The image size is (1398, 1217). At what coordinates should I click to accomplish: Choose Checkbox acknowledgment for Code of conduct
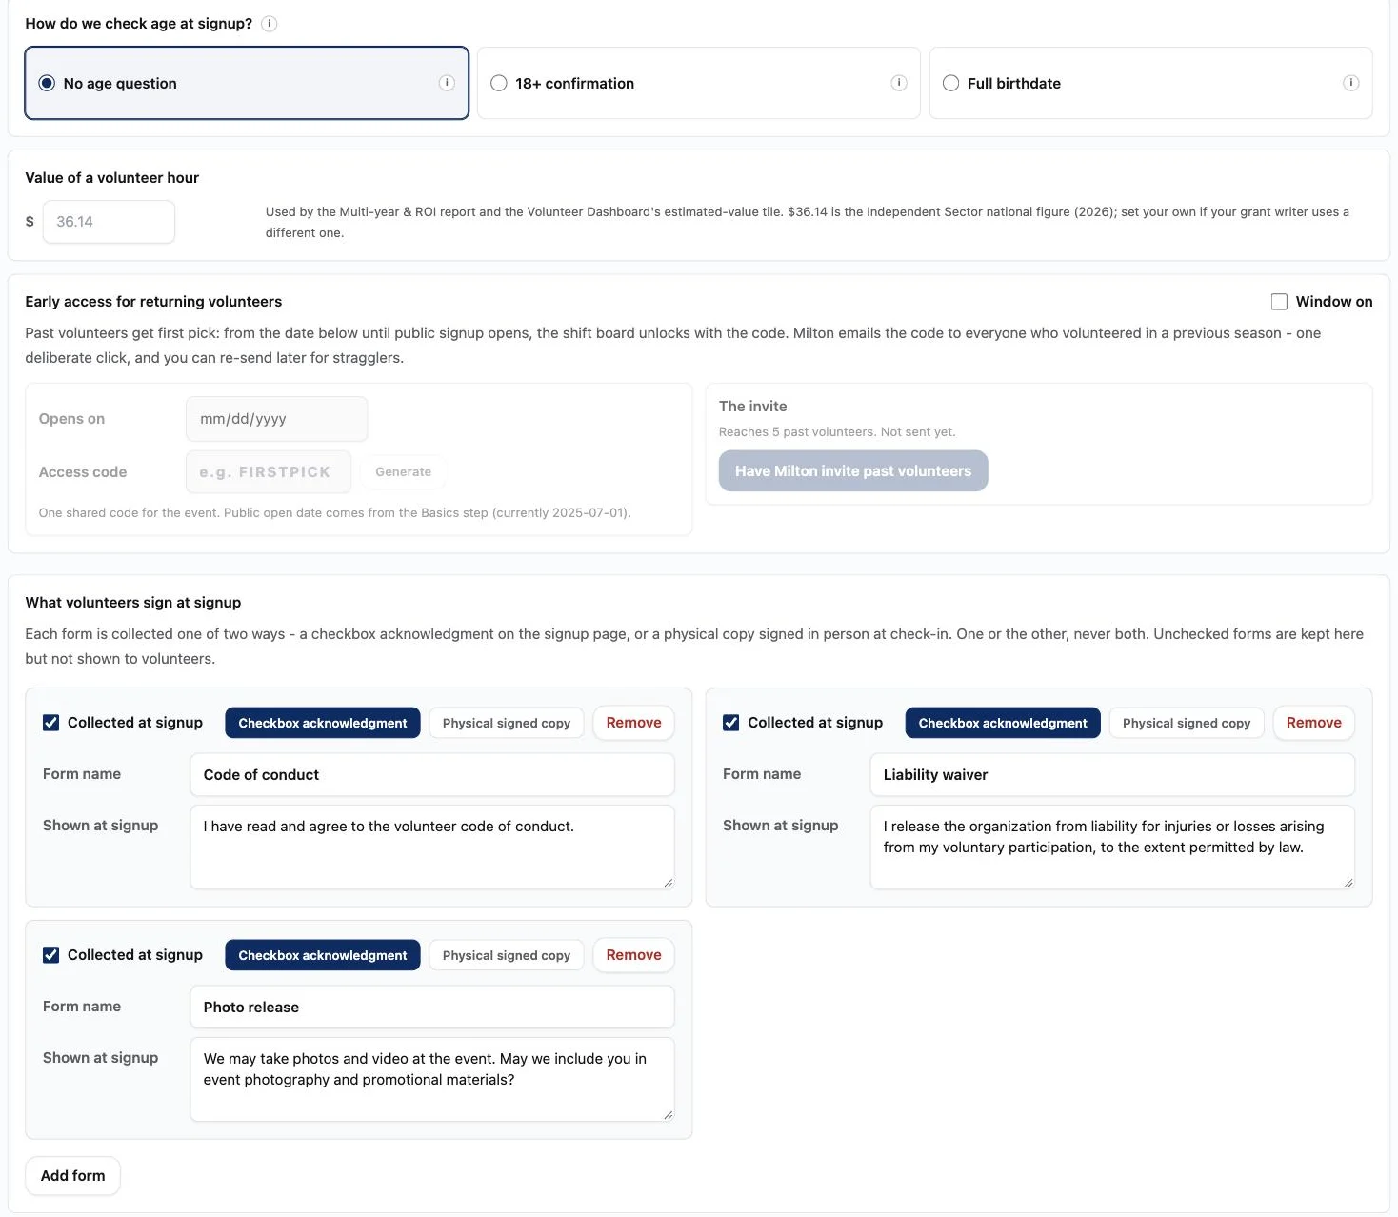click(x=323, y=723)
